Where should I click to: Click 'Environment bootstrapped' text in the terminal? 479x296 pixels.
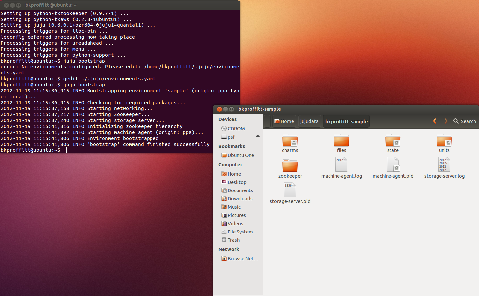pos(123,138)
